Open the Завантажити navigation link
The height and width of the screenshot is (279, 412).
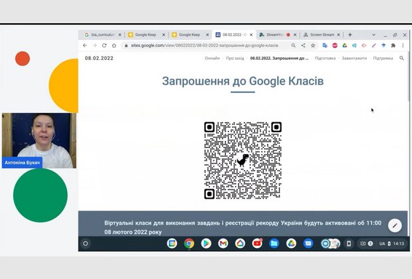(x=355, y=58)
